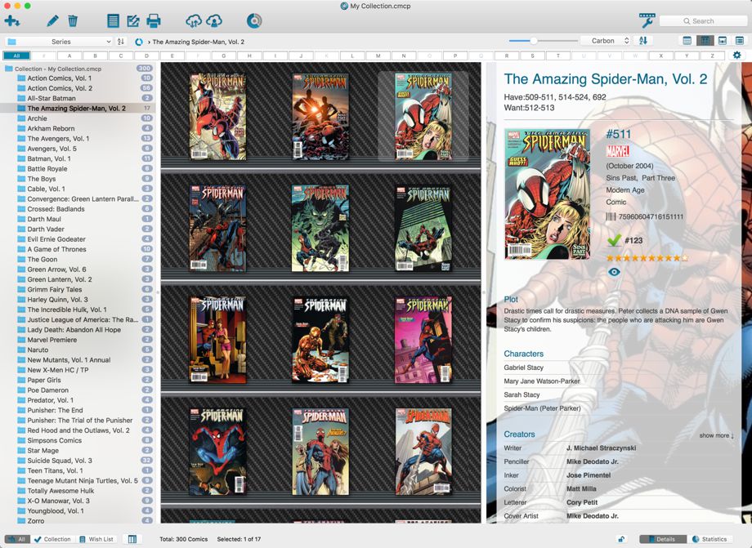Screen dimensions: 752x548
Task: Open the list report icon in toolbar
Action: (113, 21)
